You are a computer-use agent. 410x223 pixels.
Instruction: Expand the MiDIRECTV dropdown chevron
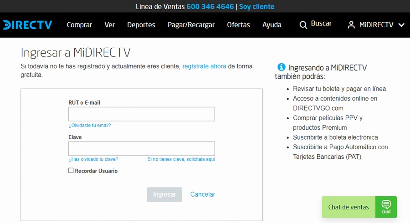pyautogui.click(x=401, y=25)
